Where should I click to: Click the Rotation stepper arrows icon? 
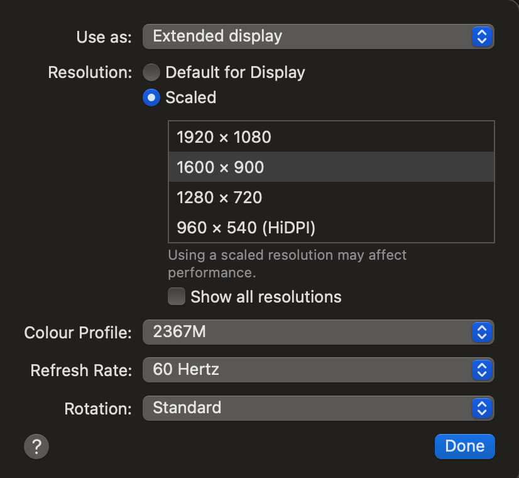coord(481,408)
